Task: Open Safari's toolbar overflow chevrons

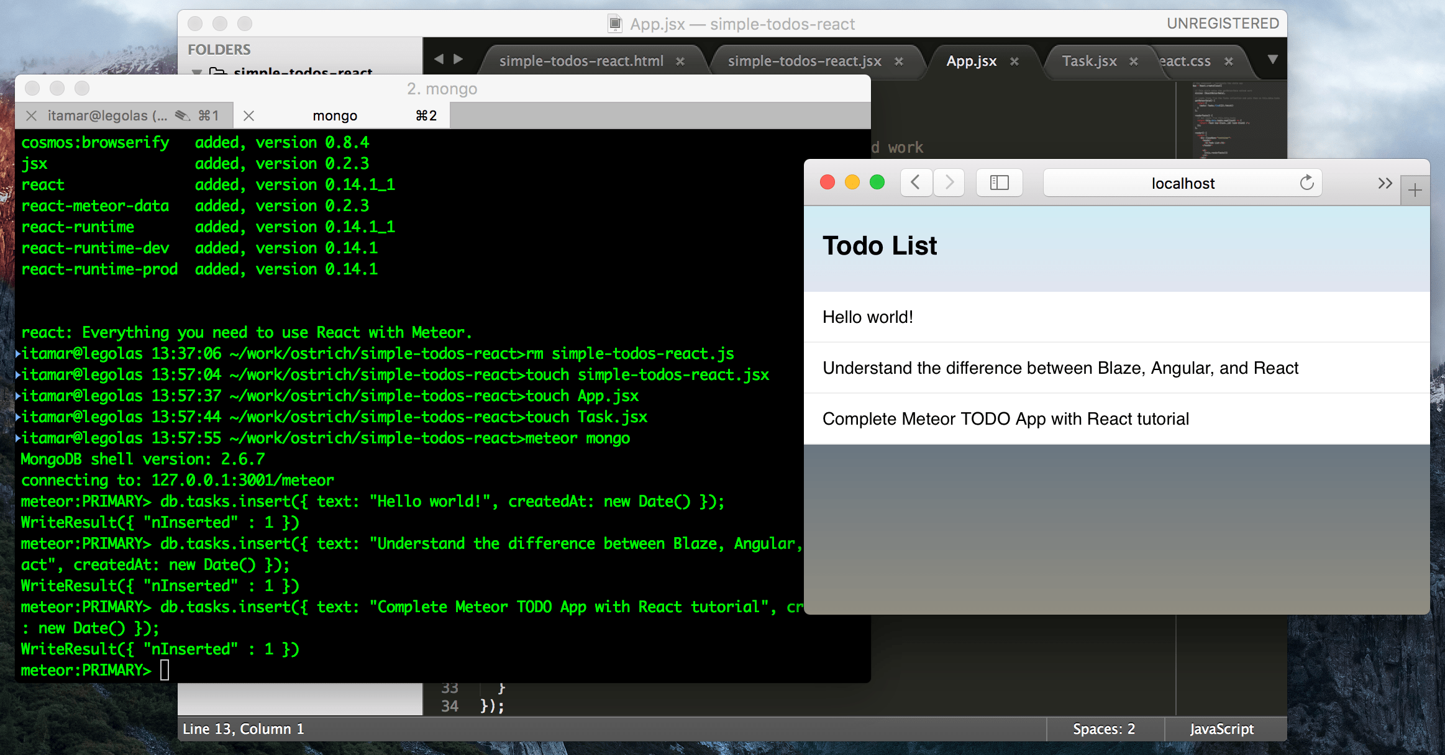Action: [x=1385, y=183]
